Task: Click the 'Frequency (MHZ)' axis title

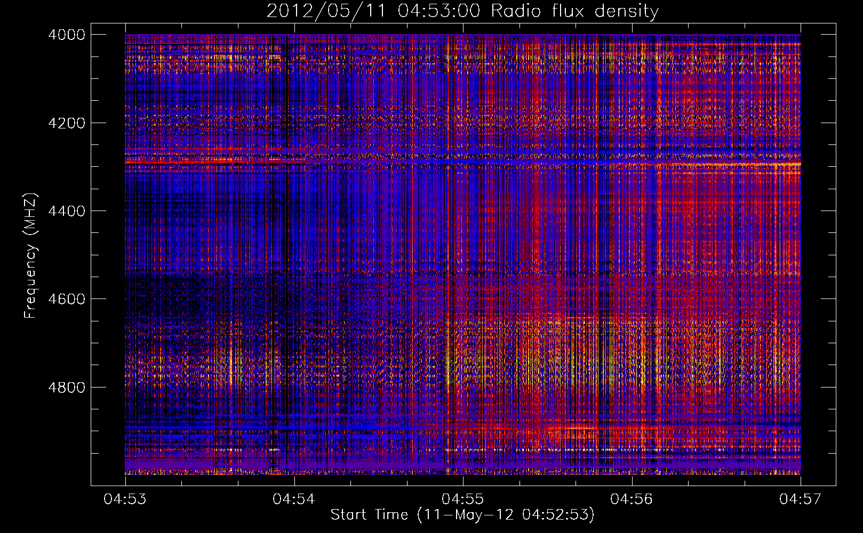Action: coord(31,255)
